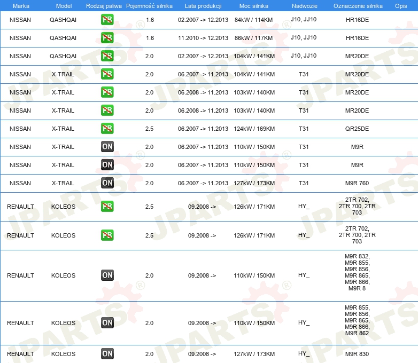Select the 11.2010 -> 12.2013 production years cell

[x=203, y=38]
